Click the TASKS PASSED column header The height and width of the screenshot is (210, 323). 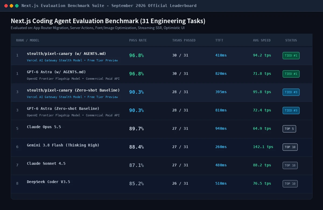point(184,40)
